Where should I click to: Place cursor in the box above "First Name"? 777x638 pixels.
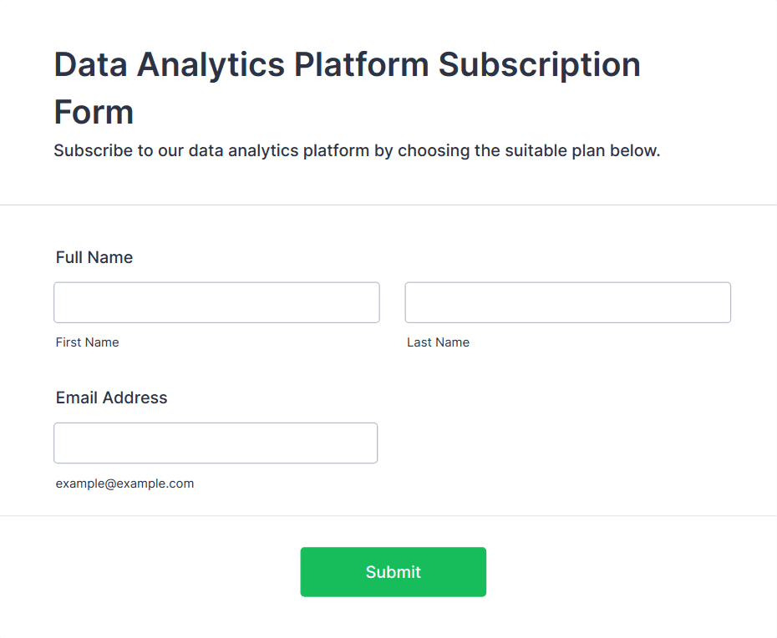[x=216, y=302]
